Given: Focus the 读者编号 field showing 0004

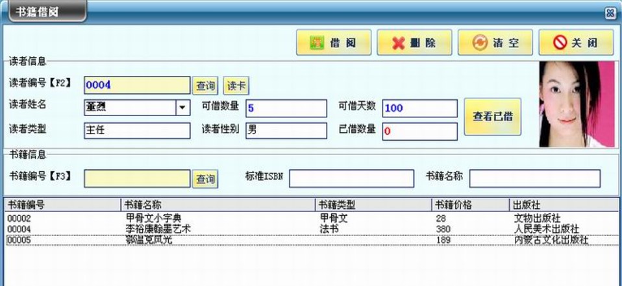Looking at the screenshot, I should pyautogui.click(x=137, y=85).
